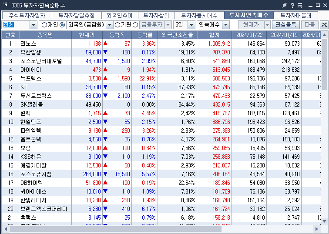Viewport: 329px width, 234px height.
Task: Click the 현재가 button in toolbar
Action: 251,25
